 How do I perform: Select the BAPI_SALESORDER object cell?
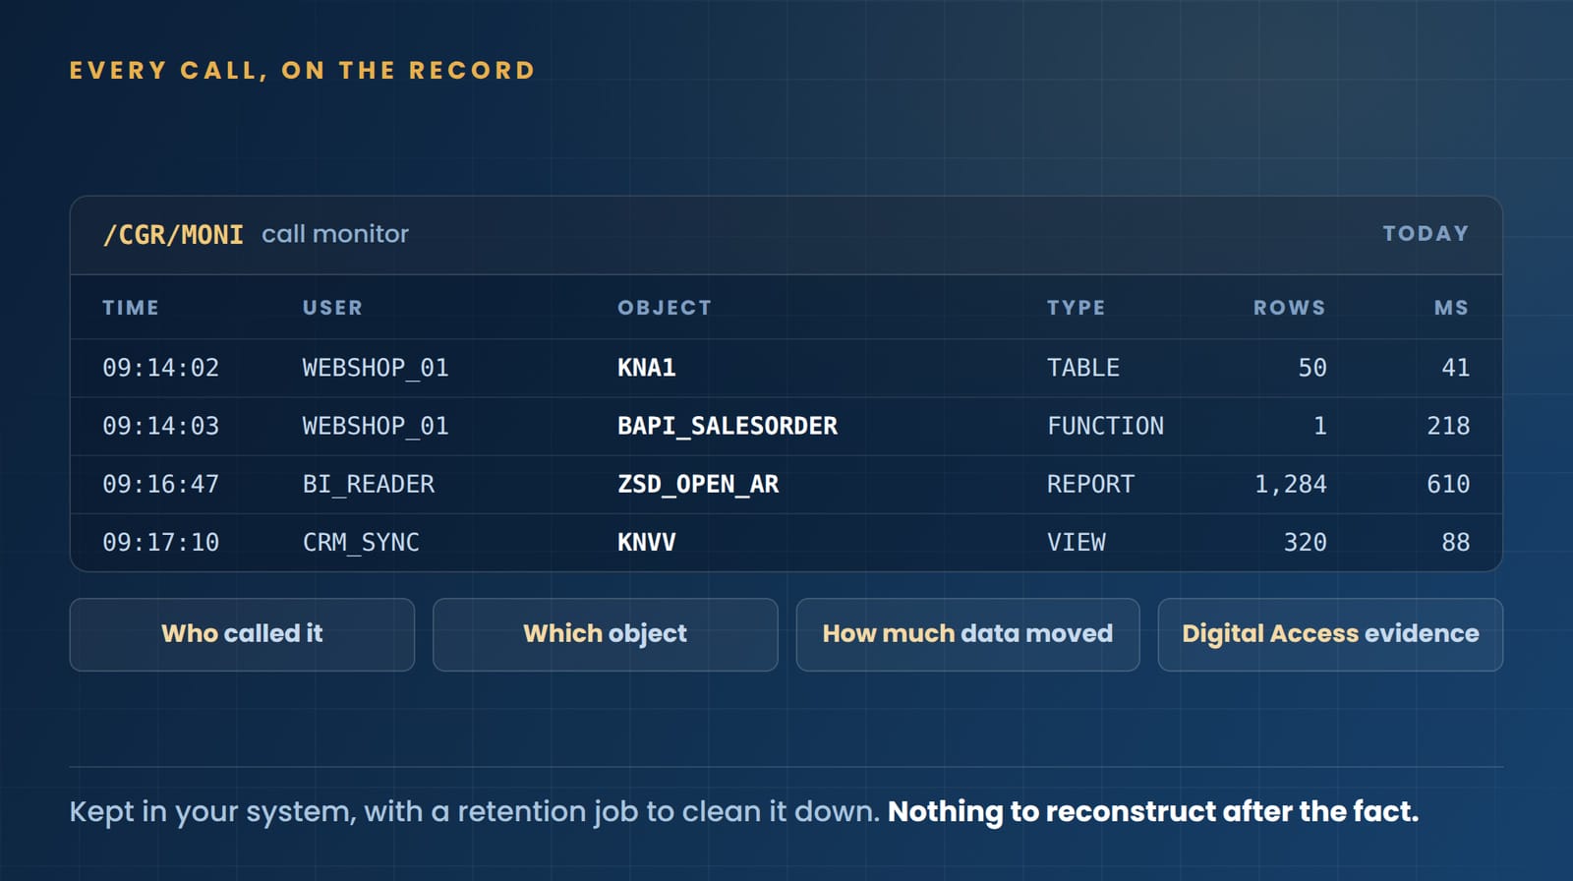point(728,426)
